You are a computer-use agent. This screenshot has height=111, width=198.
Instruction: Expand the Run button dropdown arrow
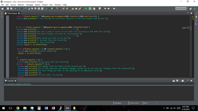(54, 9)
